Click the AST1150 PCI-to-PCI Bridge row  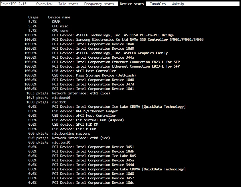pyautogui.click(x=99, y=35)
